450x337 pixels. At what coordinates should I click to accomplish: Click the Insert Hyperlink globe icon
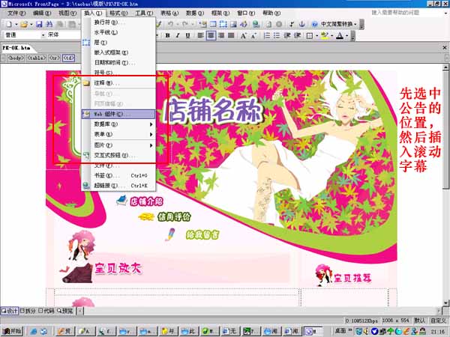point(256,24)
